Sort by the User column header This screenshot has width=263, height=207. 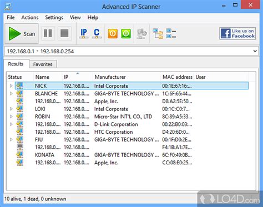coord(221,77)
